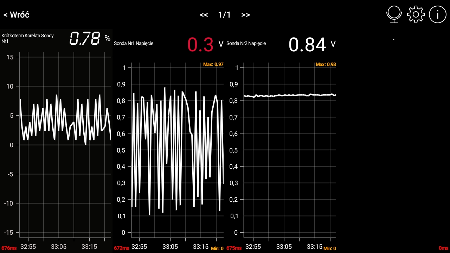This screenshot has width=450, height=253.
Task: Open the info icon
Action: [437, 15]
